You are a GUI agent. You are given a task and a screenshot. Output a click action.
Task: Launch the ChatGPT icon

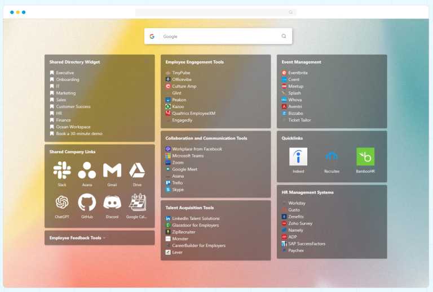pos(62,202)
